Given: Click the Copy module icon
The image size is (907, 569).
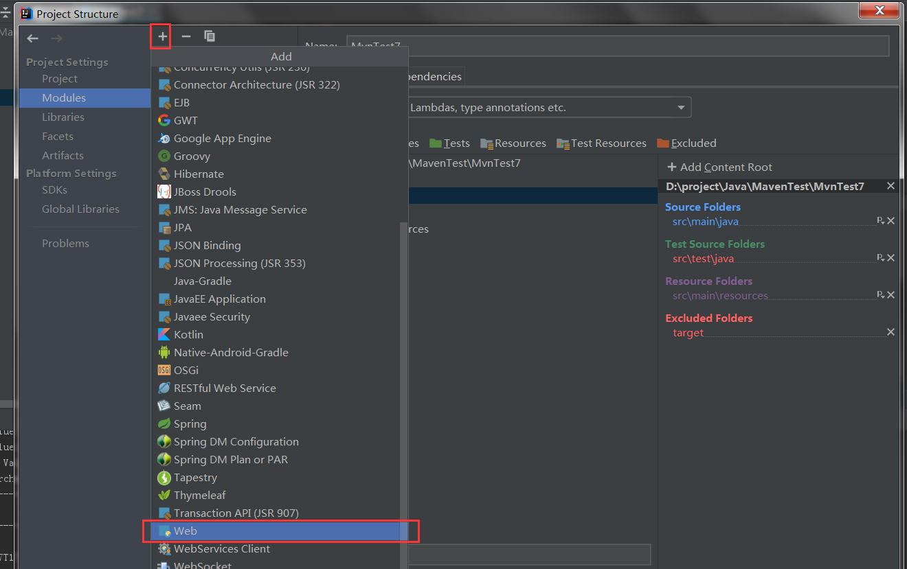Looking at the screenshot, I should (x=210, y=36).
